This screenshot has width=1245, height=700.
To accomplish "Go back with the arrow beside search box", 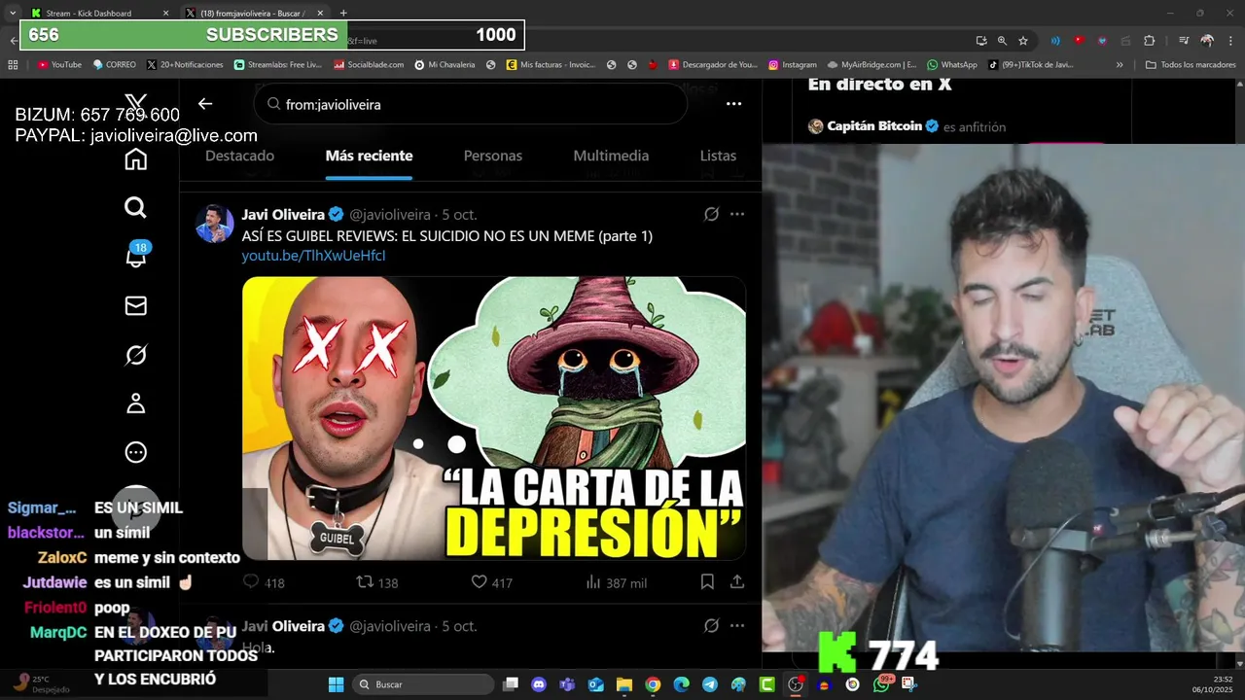I will click(205, 103).
